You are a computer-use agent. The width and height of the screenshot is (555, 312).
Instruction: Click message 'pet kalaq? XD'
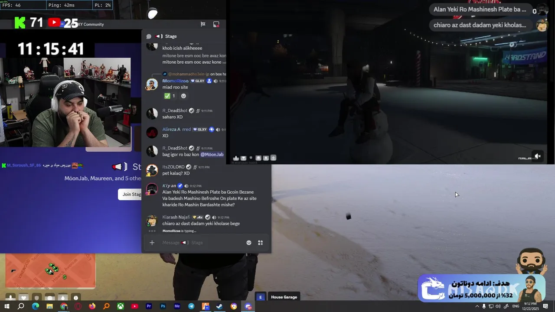[x=176, y=173]
